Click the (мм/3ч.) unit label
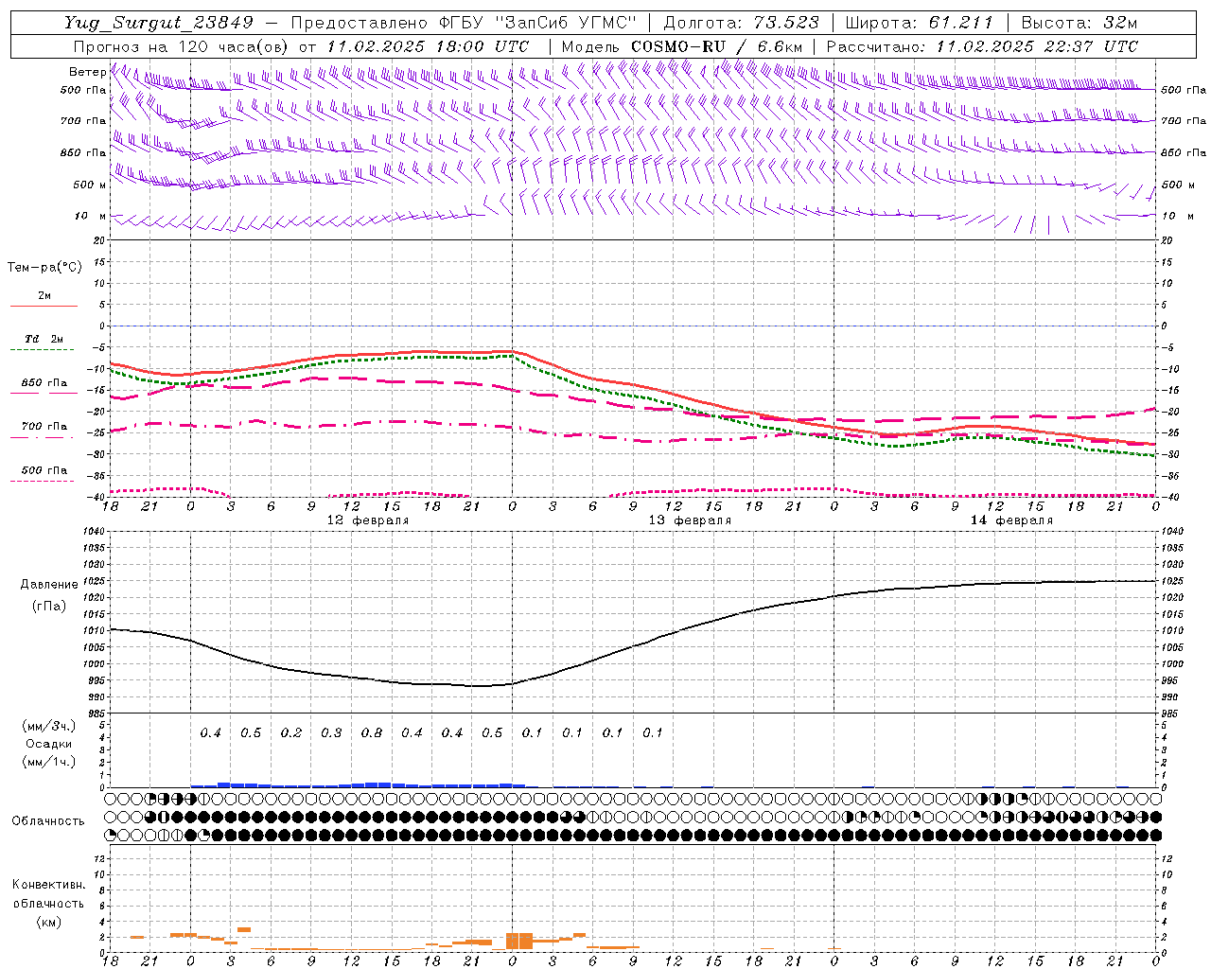1211x969 pixels. pyautogui.click(x=49, y=727)
